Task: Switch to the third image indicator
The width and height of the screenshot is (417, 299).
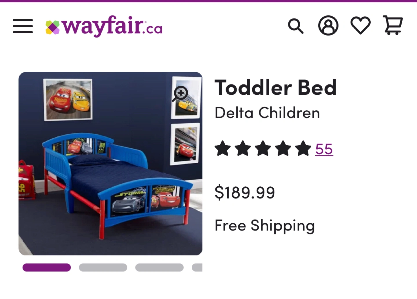Action: pyautogui.click(x=159, y=268)
